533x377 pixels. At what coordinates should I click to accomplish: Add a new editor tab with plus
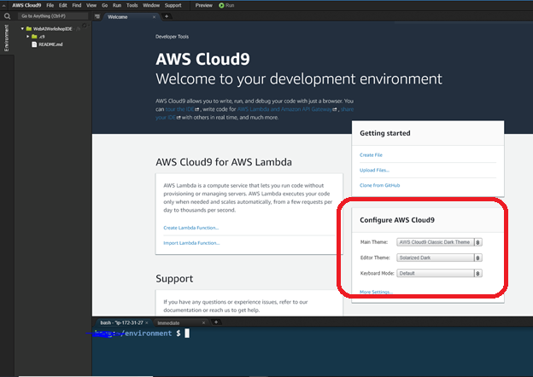pos(166,16)
